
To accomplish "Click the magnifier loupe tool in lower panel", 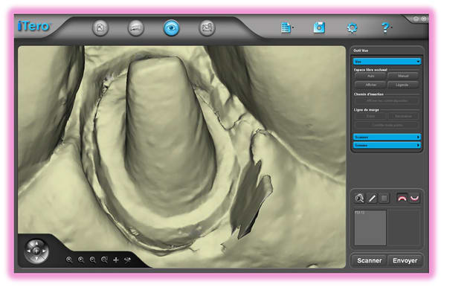I will [x=359, y=199].
